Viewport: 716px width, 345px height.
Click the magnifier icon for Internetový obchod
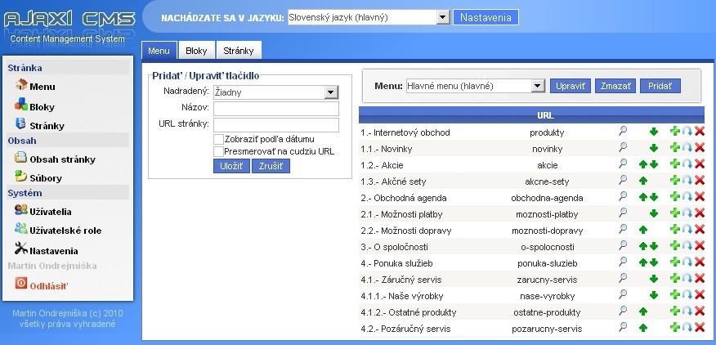click(x=623, y=131)
